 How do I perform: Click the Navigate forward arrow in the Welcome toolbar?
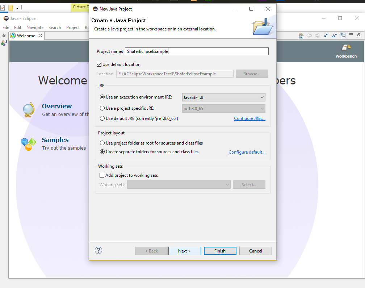[x=318, y=36]
